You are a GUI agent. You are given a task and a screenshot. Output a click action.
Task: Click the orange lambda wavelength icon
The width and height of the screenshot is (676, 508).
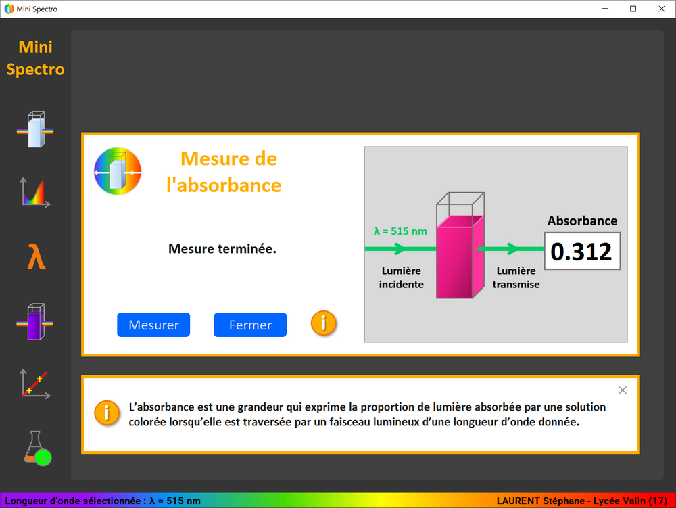(36, 258)
